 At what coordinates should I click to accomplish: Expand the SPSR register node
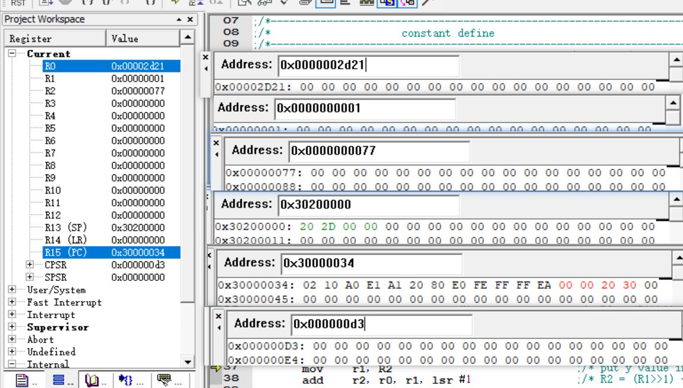click(x=30, y=277)
